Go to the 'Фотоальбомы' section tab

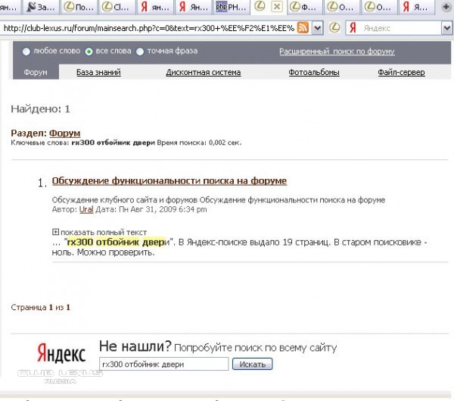[x=313, y=73]
